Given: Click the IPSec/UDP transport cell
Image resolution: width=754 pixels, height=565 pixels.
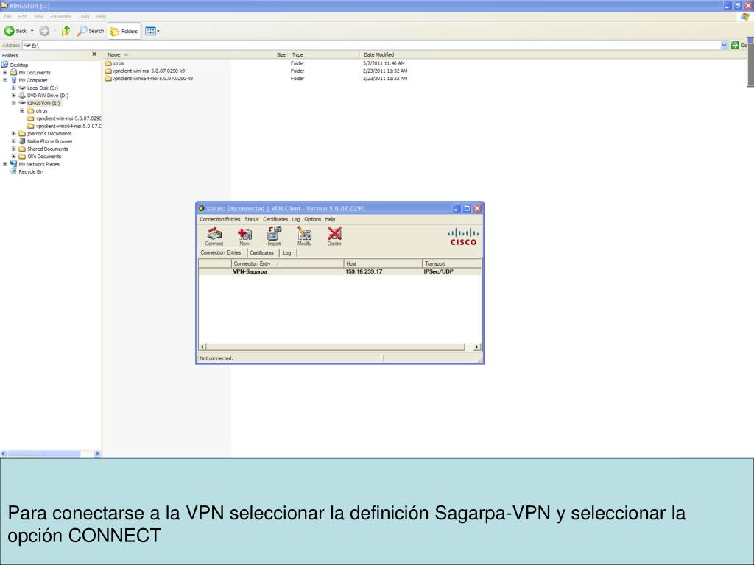Looking at the screenshot, I should point(439,272).
